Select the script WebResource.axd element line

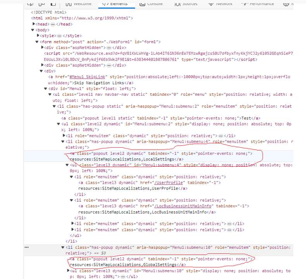pyautogui.click(x=168, y=56)
